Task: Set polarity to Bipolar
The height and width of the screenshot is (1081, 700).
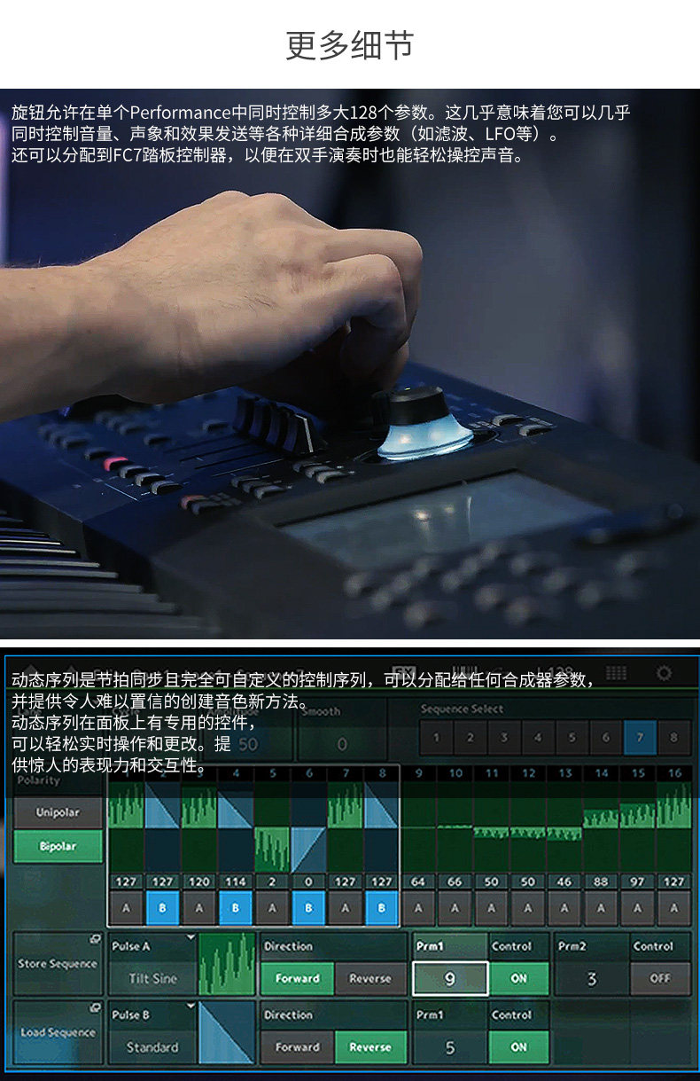Action: click(x=58, y=847)
